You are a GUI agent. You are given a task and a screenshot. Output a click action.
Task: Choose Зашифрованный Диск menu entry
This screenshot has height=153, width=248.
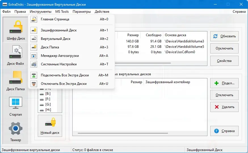pyautogui.click(x=71, y=30)
